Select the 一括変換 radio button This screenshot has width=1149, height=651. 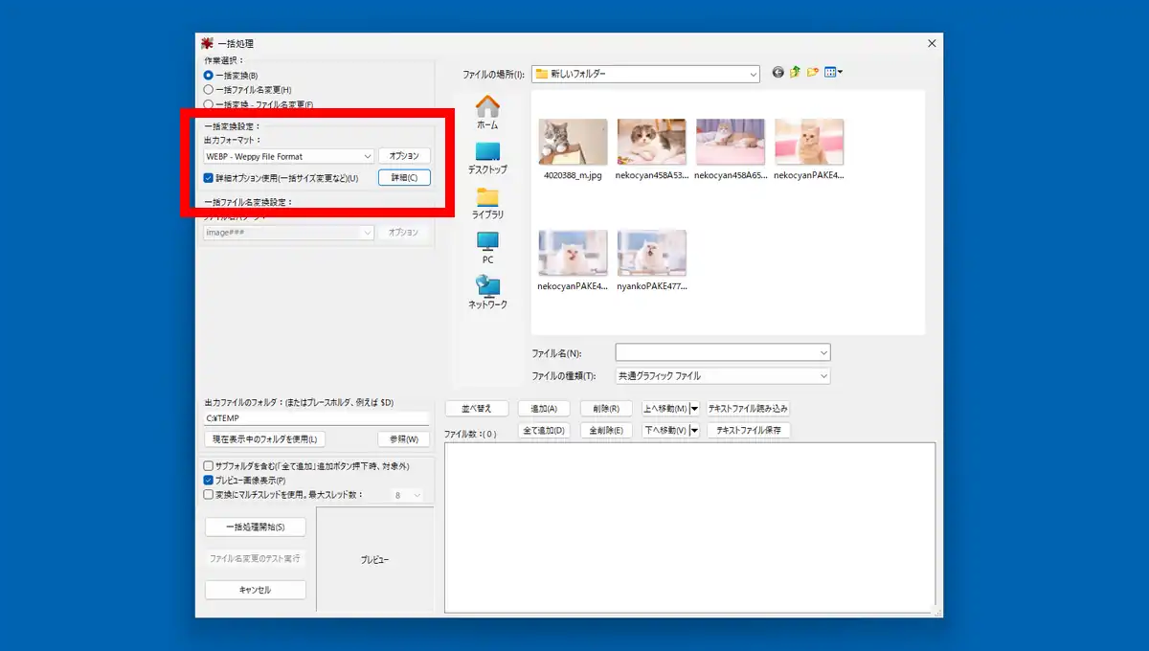(209, 76)
